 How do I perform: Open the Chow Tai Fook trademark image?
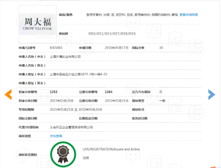pos(38,24)
